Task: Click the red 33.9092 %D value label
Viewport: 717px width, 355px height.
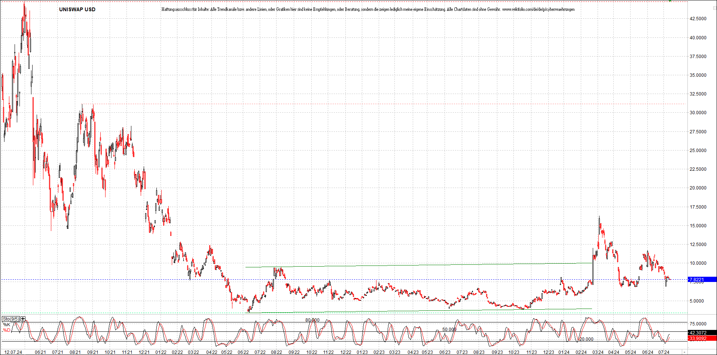Action: (x=702, y=338)
